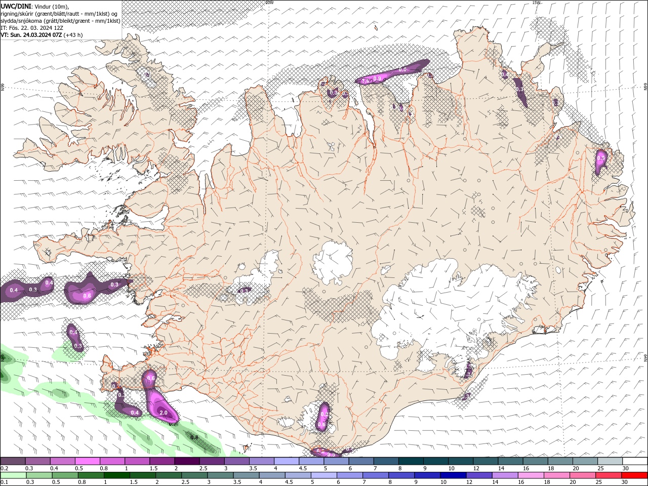This screenshot has width=648, height=486.
Task: Select swatch between 0.2 and 0.3 on upper scale
Action: pyautogui.click(x=13, y=461)
